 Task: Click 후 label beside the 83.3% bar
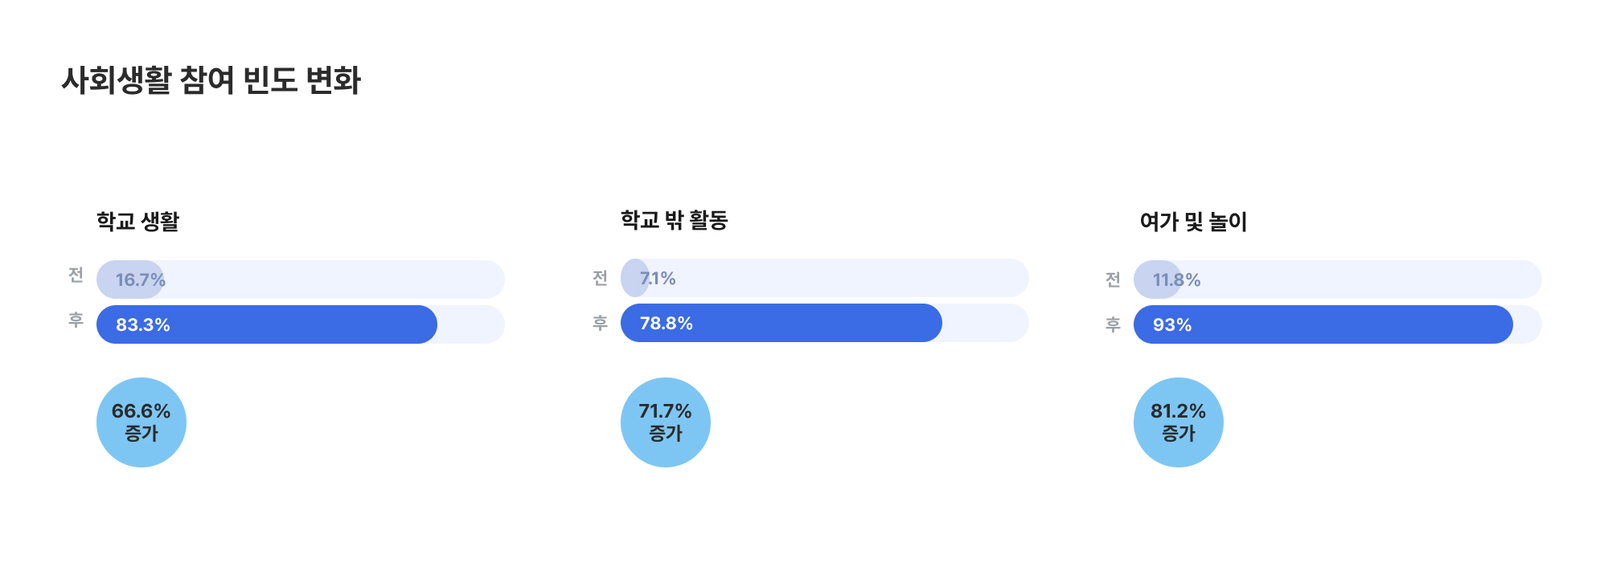(x=76, y=320)
